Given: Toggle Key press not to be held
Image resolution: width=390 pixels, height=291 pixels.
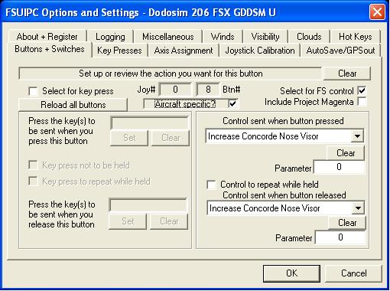Looking at the screenshot, I should (x=34, y=165).
